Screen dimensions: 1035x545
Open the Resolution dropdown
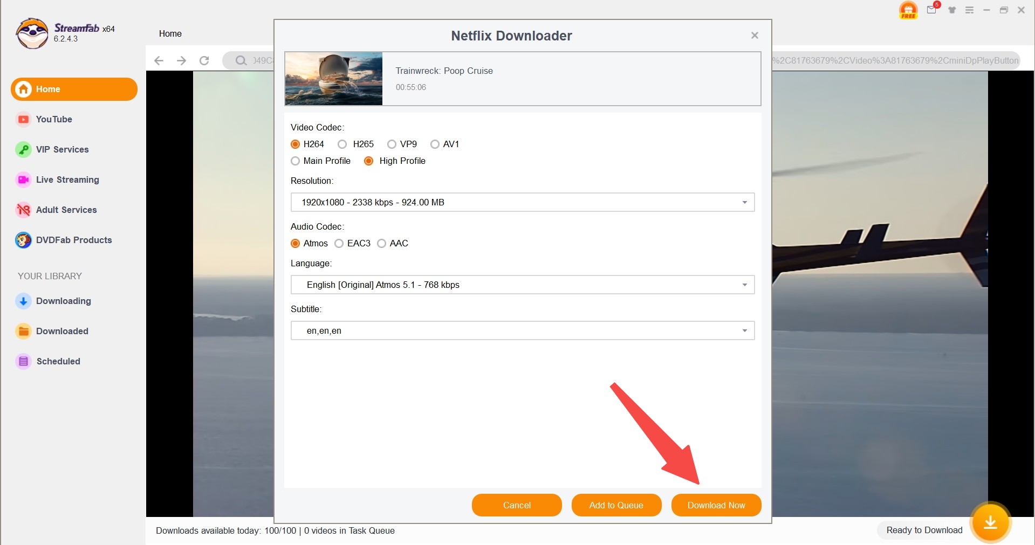tap(523, 202)
